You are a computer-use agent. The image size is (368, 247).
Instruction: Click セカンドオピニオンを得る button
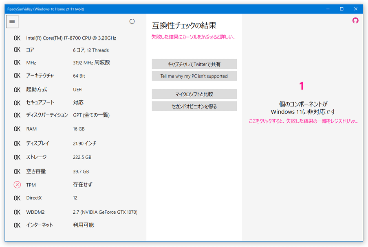click(x=194, y=106)
